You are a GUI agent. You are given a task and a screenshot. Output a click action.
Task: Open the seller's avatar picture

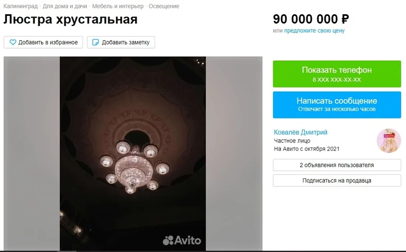(x=389, y=141)
